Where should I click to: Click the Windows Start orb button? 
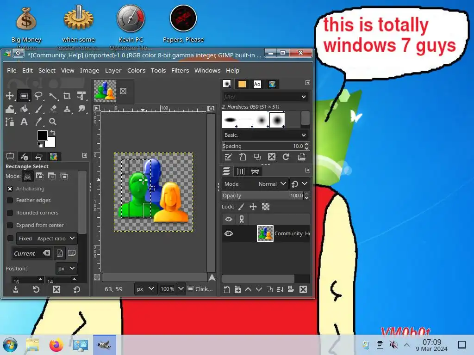point(10,345)
